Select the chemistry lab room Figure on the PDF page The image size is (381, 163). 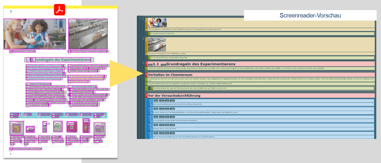88,34
